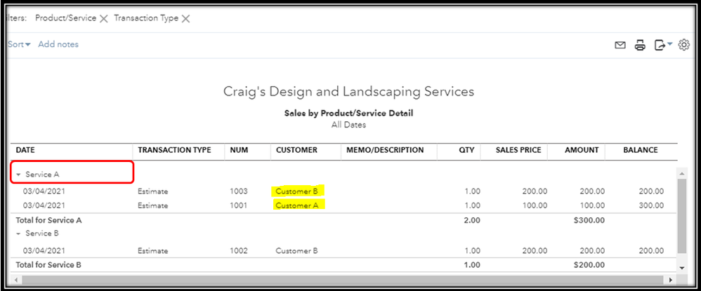Screen dimensions: 701x291
Task: Collapse the Service B group
Action: tap(18, 234)
